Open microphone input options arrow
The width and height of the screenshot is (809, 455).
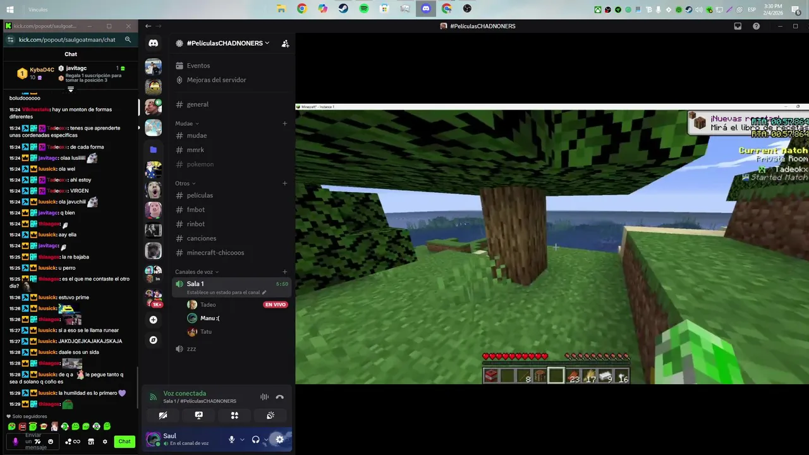[242, 439]
